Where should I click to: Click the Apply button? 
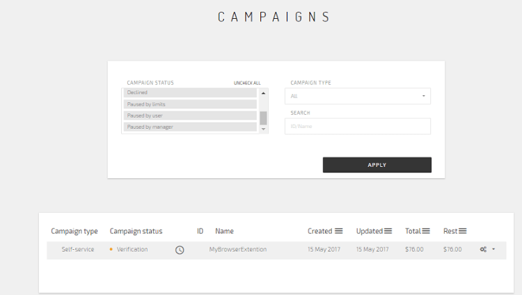(x=377, y=165)
